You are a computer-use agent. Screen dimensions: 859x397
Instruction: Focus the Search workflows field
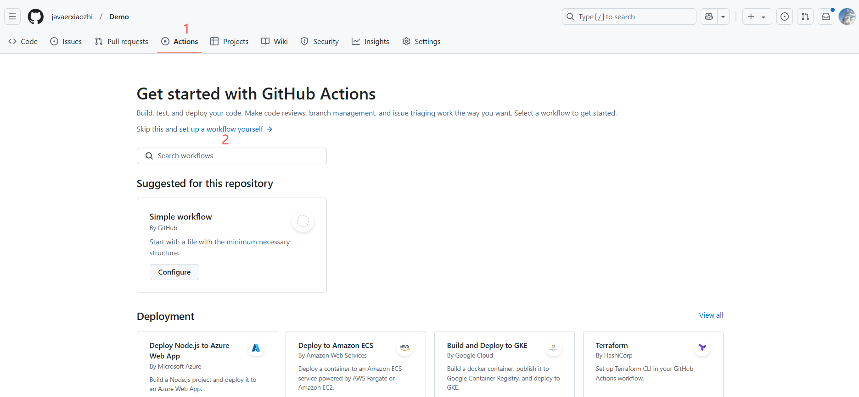point(232,156)
